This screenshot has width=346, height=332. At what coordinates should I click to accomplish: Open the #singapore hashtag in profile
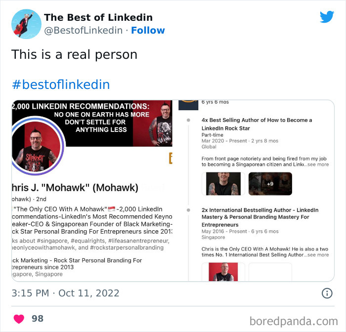click(52, 241)
